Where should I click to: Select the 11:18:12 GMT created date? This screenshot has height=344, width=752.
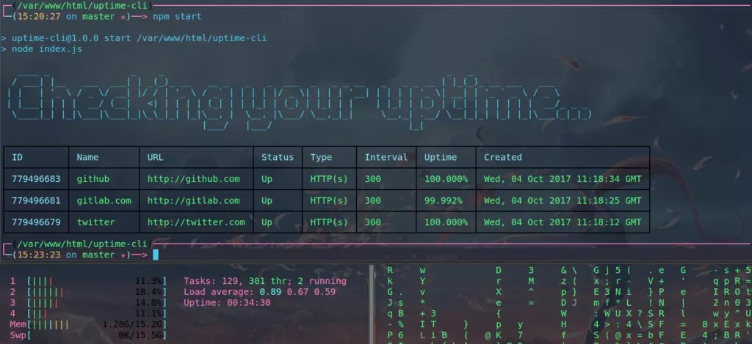(x=563, y=222)
